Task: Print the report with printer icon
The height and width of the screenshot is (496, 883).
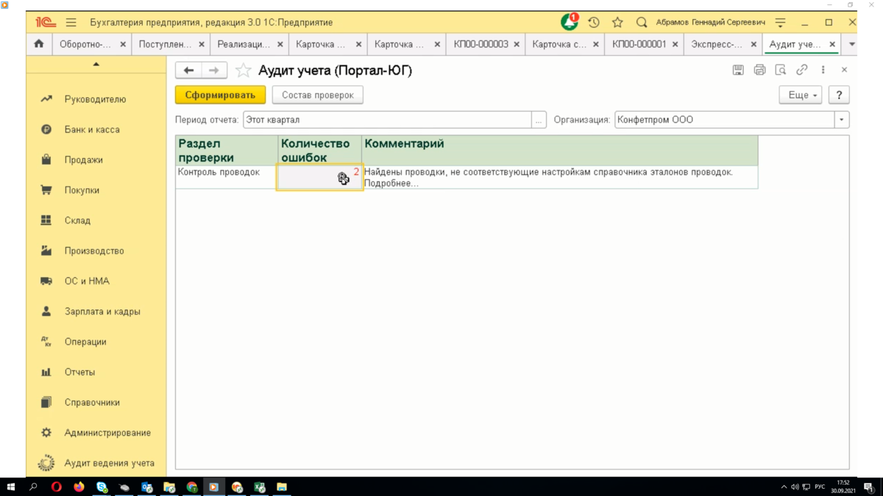Action: pyautogui.click(x=759, y=70)
